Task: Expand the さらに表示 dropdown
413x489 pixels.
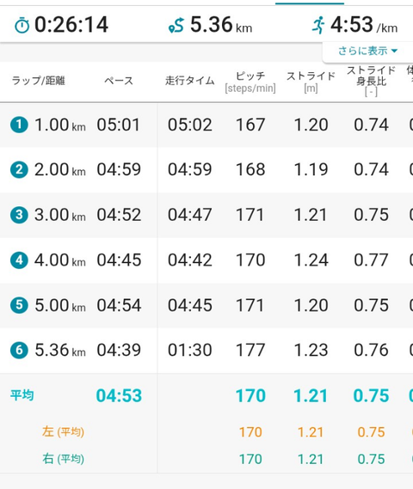Action: [x=367, y=51]
